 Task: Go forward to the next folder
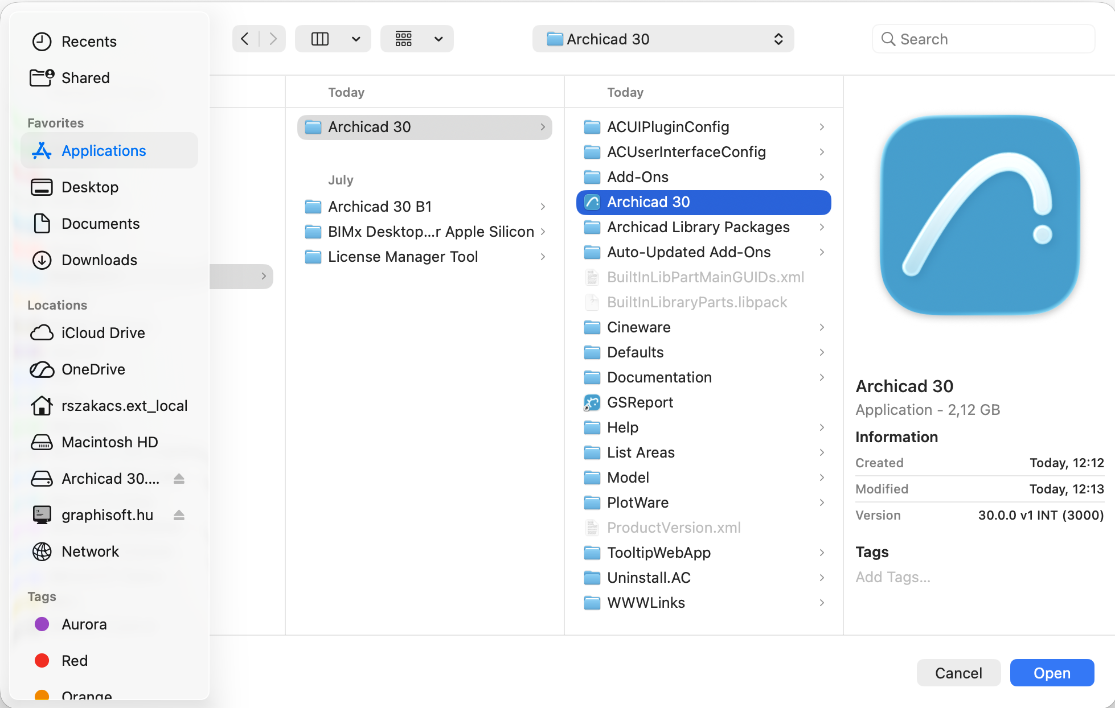coord(273,39)
